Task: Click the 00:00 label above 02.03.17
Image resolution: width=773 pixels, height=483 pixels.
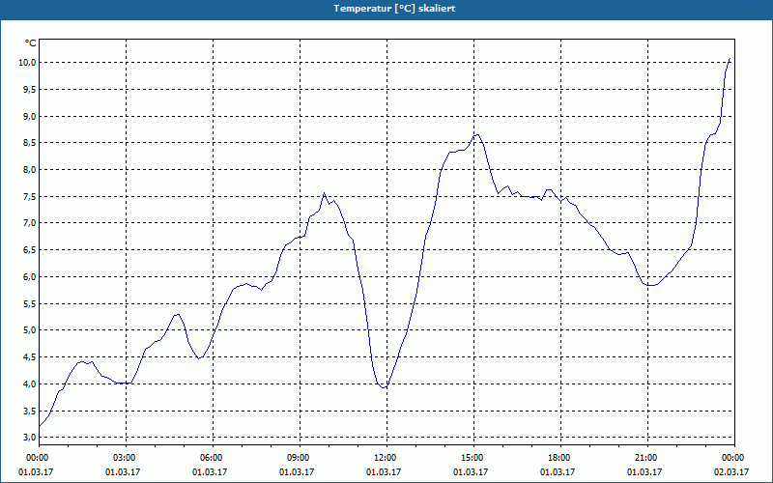Action: tap(734, 458)
